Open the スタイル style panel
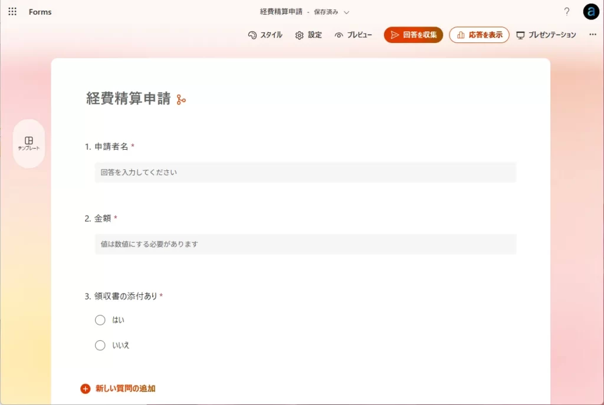Image resolution: width=604 pixels, height=405 pixels. pos(265,35)
